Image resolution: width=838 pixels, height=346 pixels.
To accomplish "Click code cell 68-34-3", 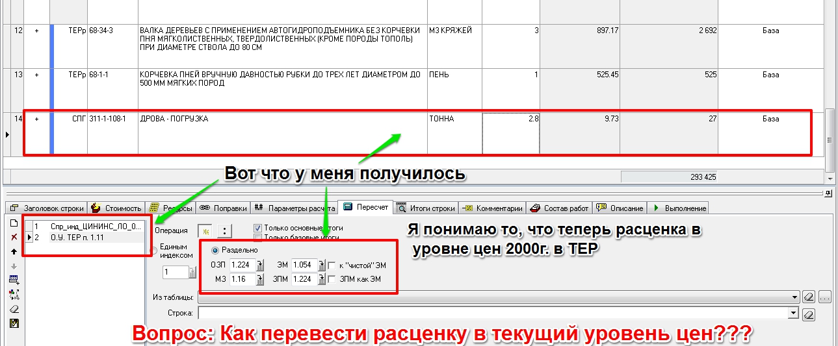I will pyautogui.click(x=112, y=45).
